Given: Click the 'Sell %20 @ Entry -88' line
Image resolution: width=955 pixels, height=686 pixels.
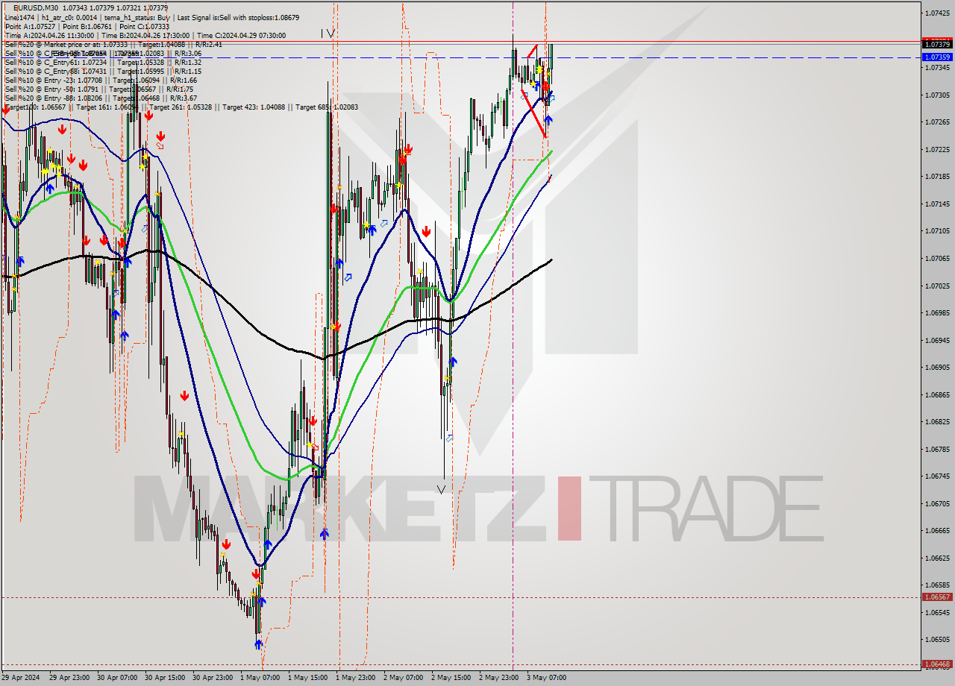Looking at the screenshot, I should [101, 98].
